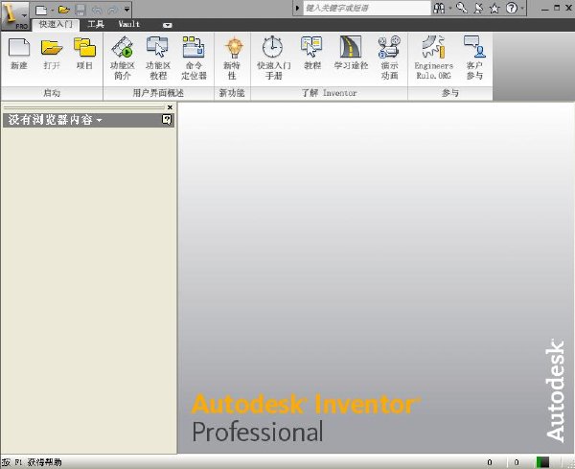Click the 打开 (Open) ribbon icon
Screen dimensions: 575x469
[x=52, y=54]
